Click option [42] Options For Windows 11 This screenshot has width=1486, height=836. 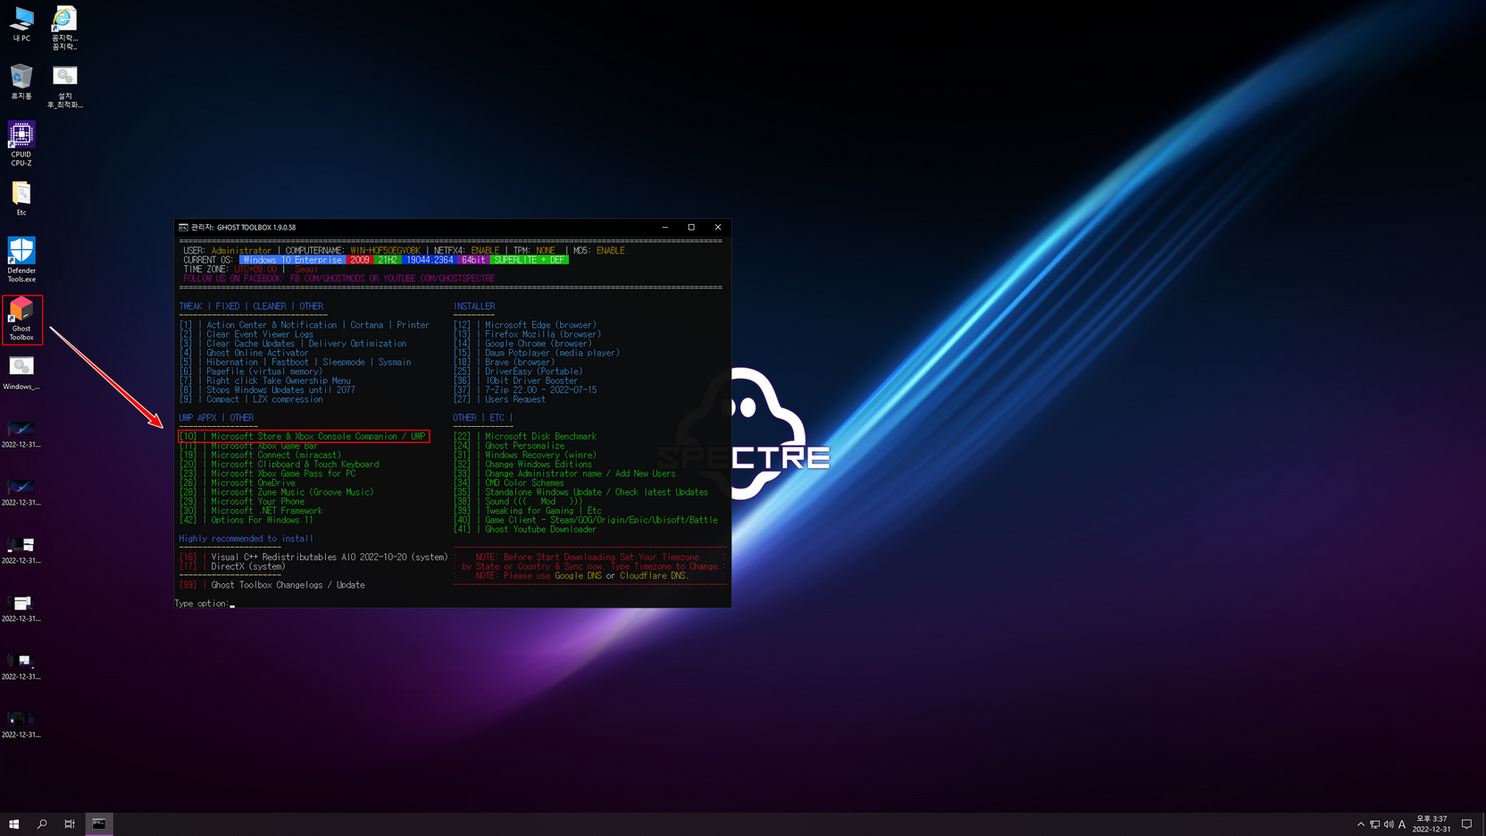pos(246,520)
